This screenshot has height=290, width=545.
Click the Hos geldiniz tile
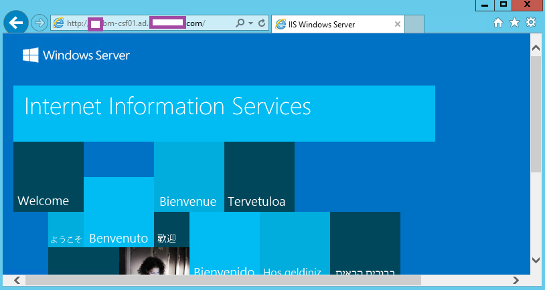(295, 243)
